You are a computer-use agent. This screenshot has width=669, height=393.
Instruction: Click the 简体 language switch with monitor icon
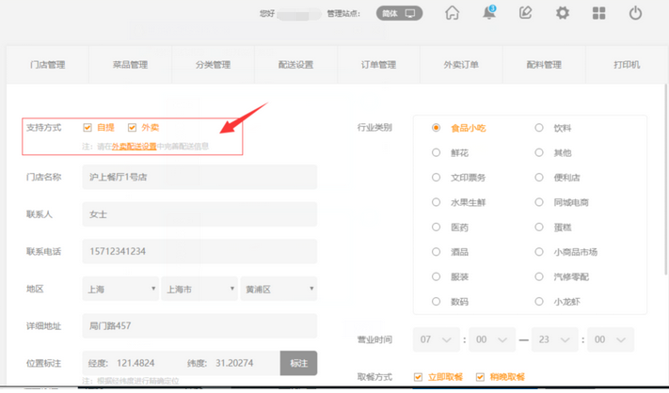pos(399,13)
